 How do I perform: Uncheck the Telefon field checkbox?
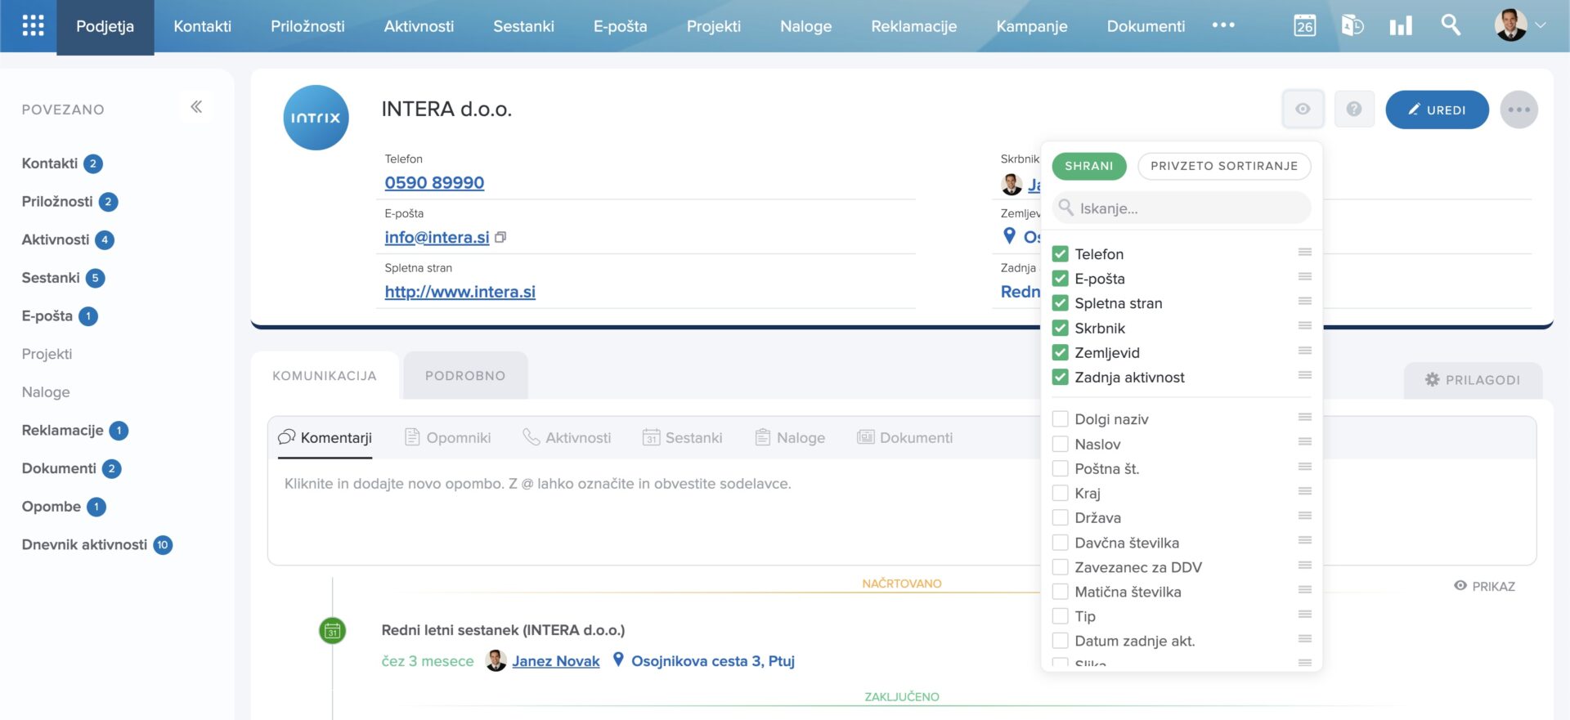point(1061,254)
